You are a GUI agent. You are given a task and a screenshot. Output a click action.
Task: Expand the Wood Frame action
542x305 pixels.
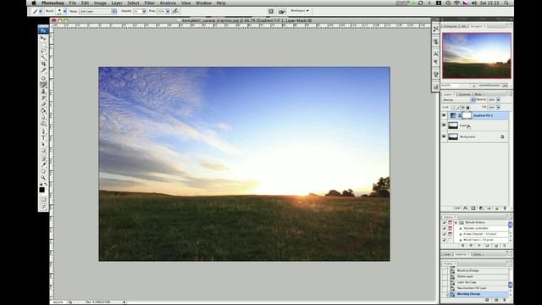[x=461, y=240]
